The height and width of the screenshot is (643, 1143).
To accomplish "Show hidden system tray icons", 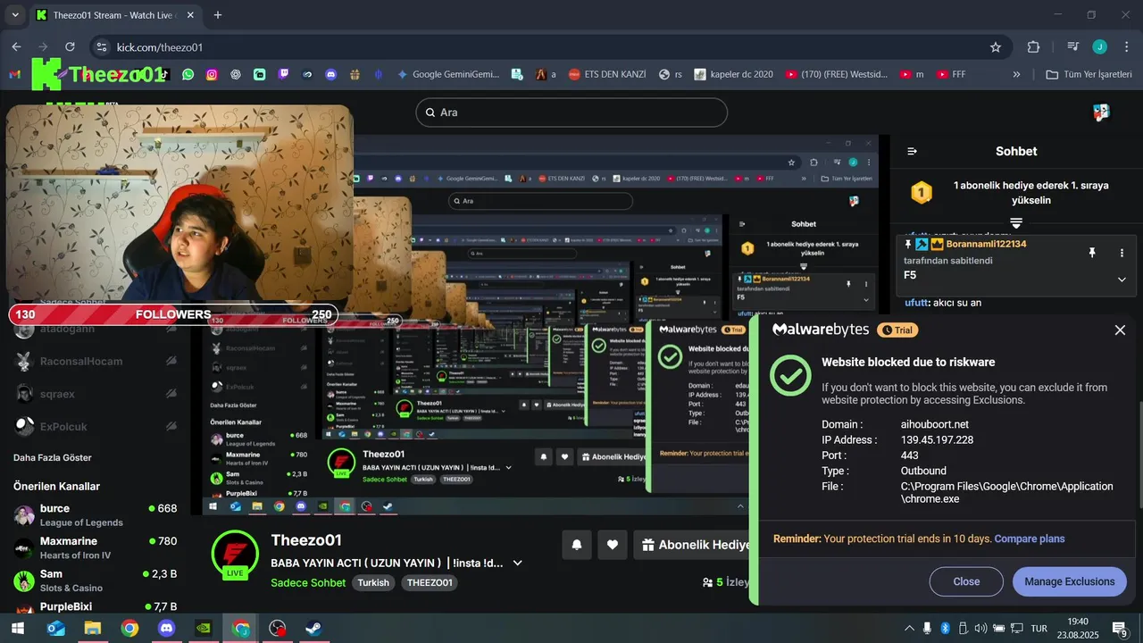I will pyautogui.click(x=910, y=628).
